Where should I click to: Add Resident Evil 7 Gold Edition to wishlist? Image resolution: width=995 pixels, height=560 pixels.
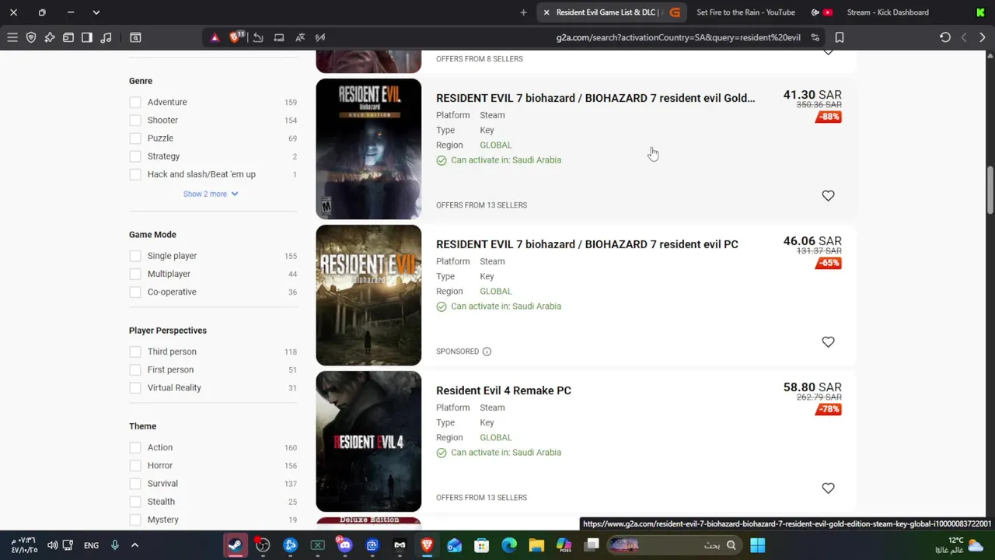click(828, 196)
